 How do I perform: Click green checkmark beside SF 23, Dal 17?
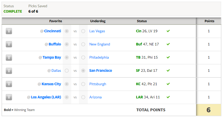tap(168, 70)
